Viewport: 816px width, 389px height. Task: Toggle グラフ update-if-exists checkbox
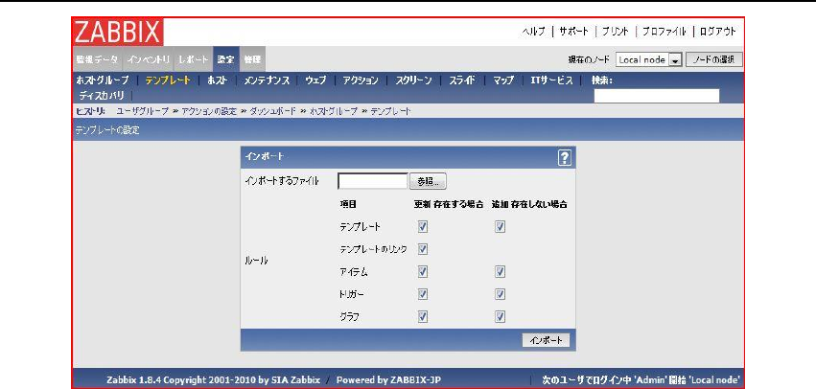pyautogui.click(x=423, y=316)
